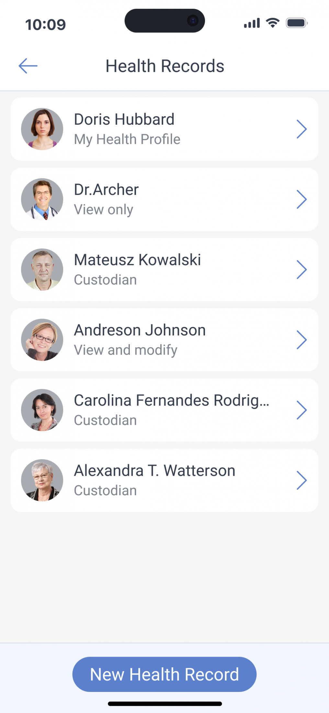Viewport: 329px width, 713px height.
Task: Tap Dr.Archer's avatar picture
Action: (x=42, y=199)
